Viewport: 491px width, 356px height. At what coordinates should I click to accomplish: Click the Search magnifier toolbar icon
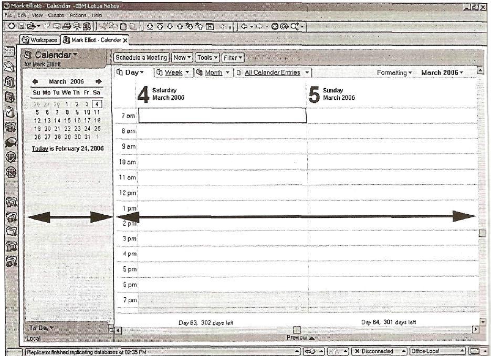pos(294,27)
